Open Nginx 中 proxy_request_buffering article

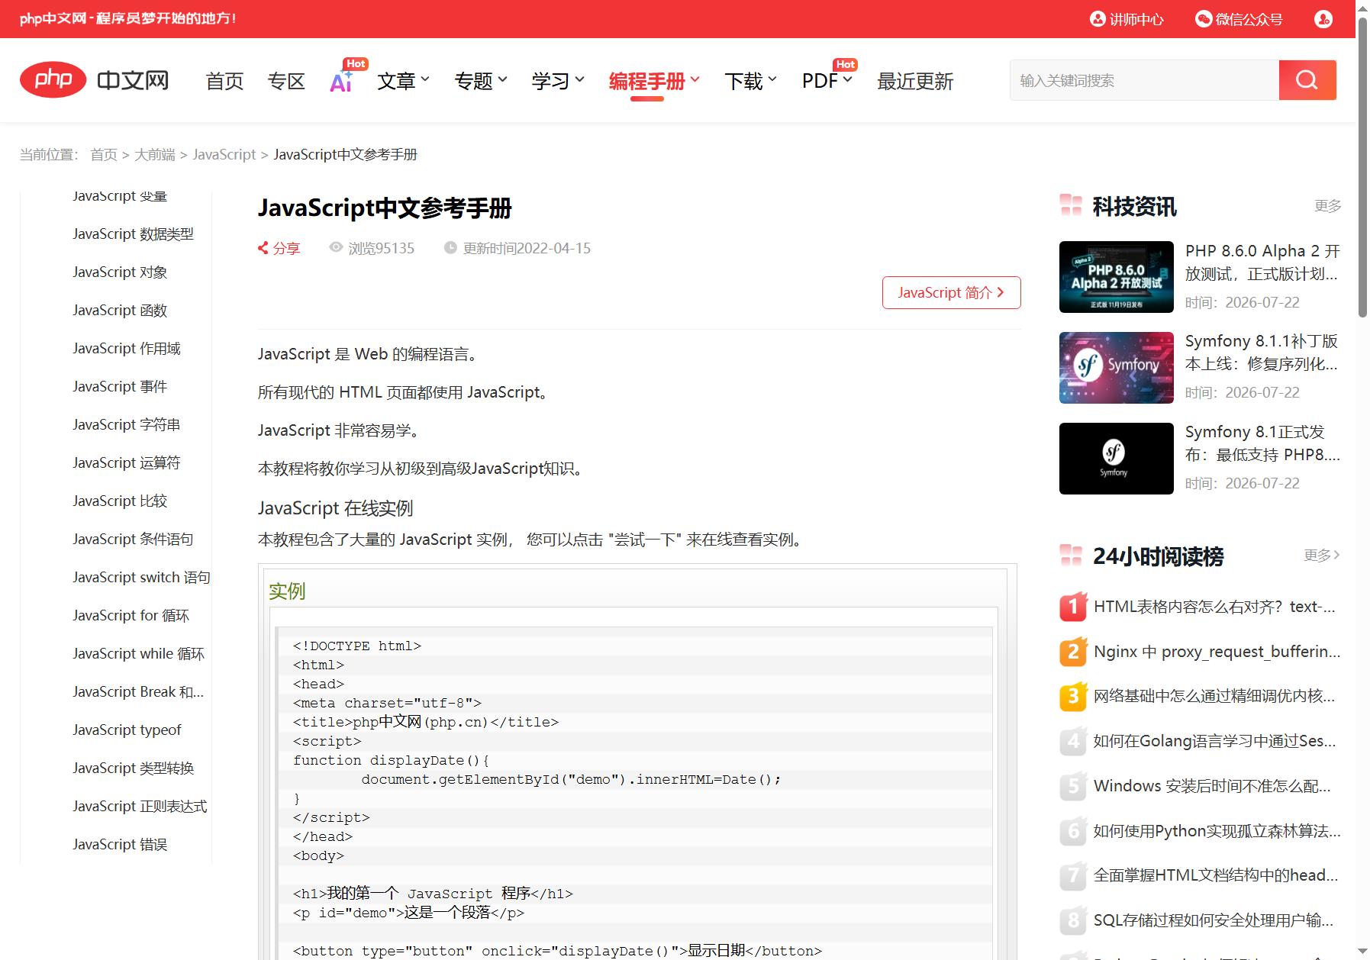(x=1217, y=652)
